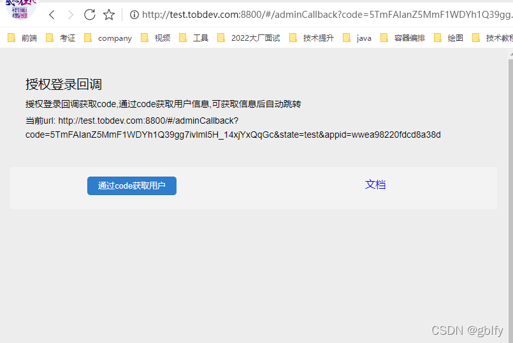Open the java bookmark folder
This screenshot has height=343, width=513.
pyautogui.click(x=358, y=38)
